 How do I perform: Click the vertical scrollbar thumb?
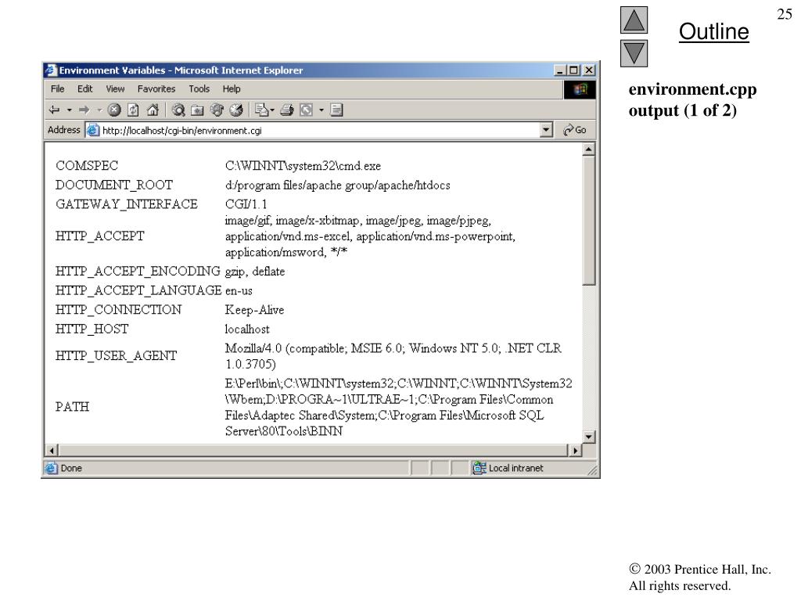(x=588, y=220)
